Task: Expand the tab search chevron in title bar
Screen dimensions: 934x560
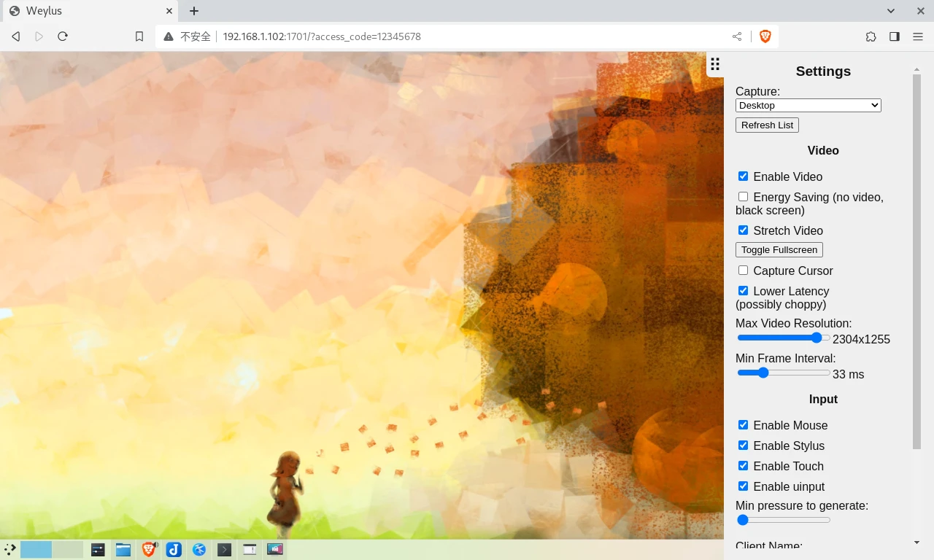Action: [891, 11]
